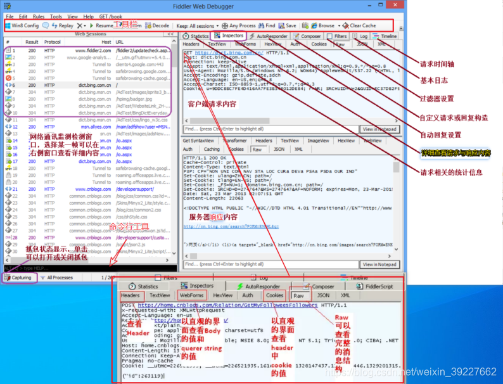503x384 pixels.
Task: Open the AutoResponder tab in the top tab row
Action: point(268,36)
